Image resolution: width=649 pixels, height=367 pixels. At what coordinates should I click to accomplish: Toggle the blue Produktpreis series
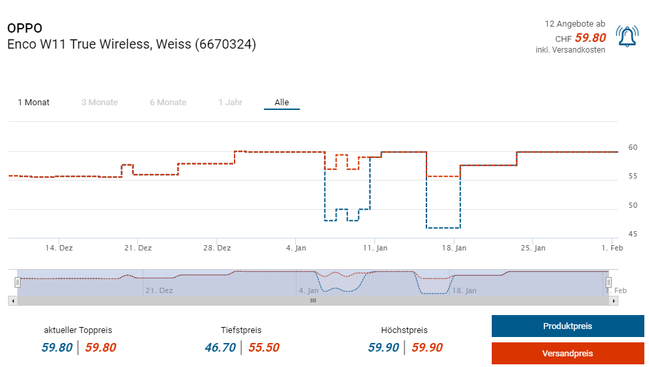(568, 326)
